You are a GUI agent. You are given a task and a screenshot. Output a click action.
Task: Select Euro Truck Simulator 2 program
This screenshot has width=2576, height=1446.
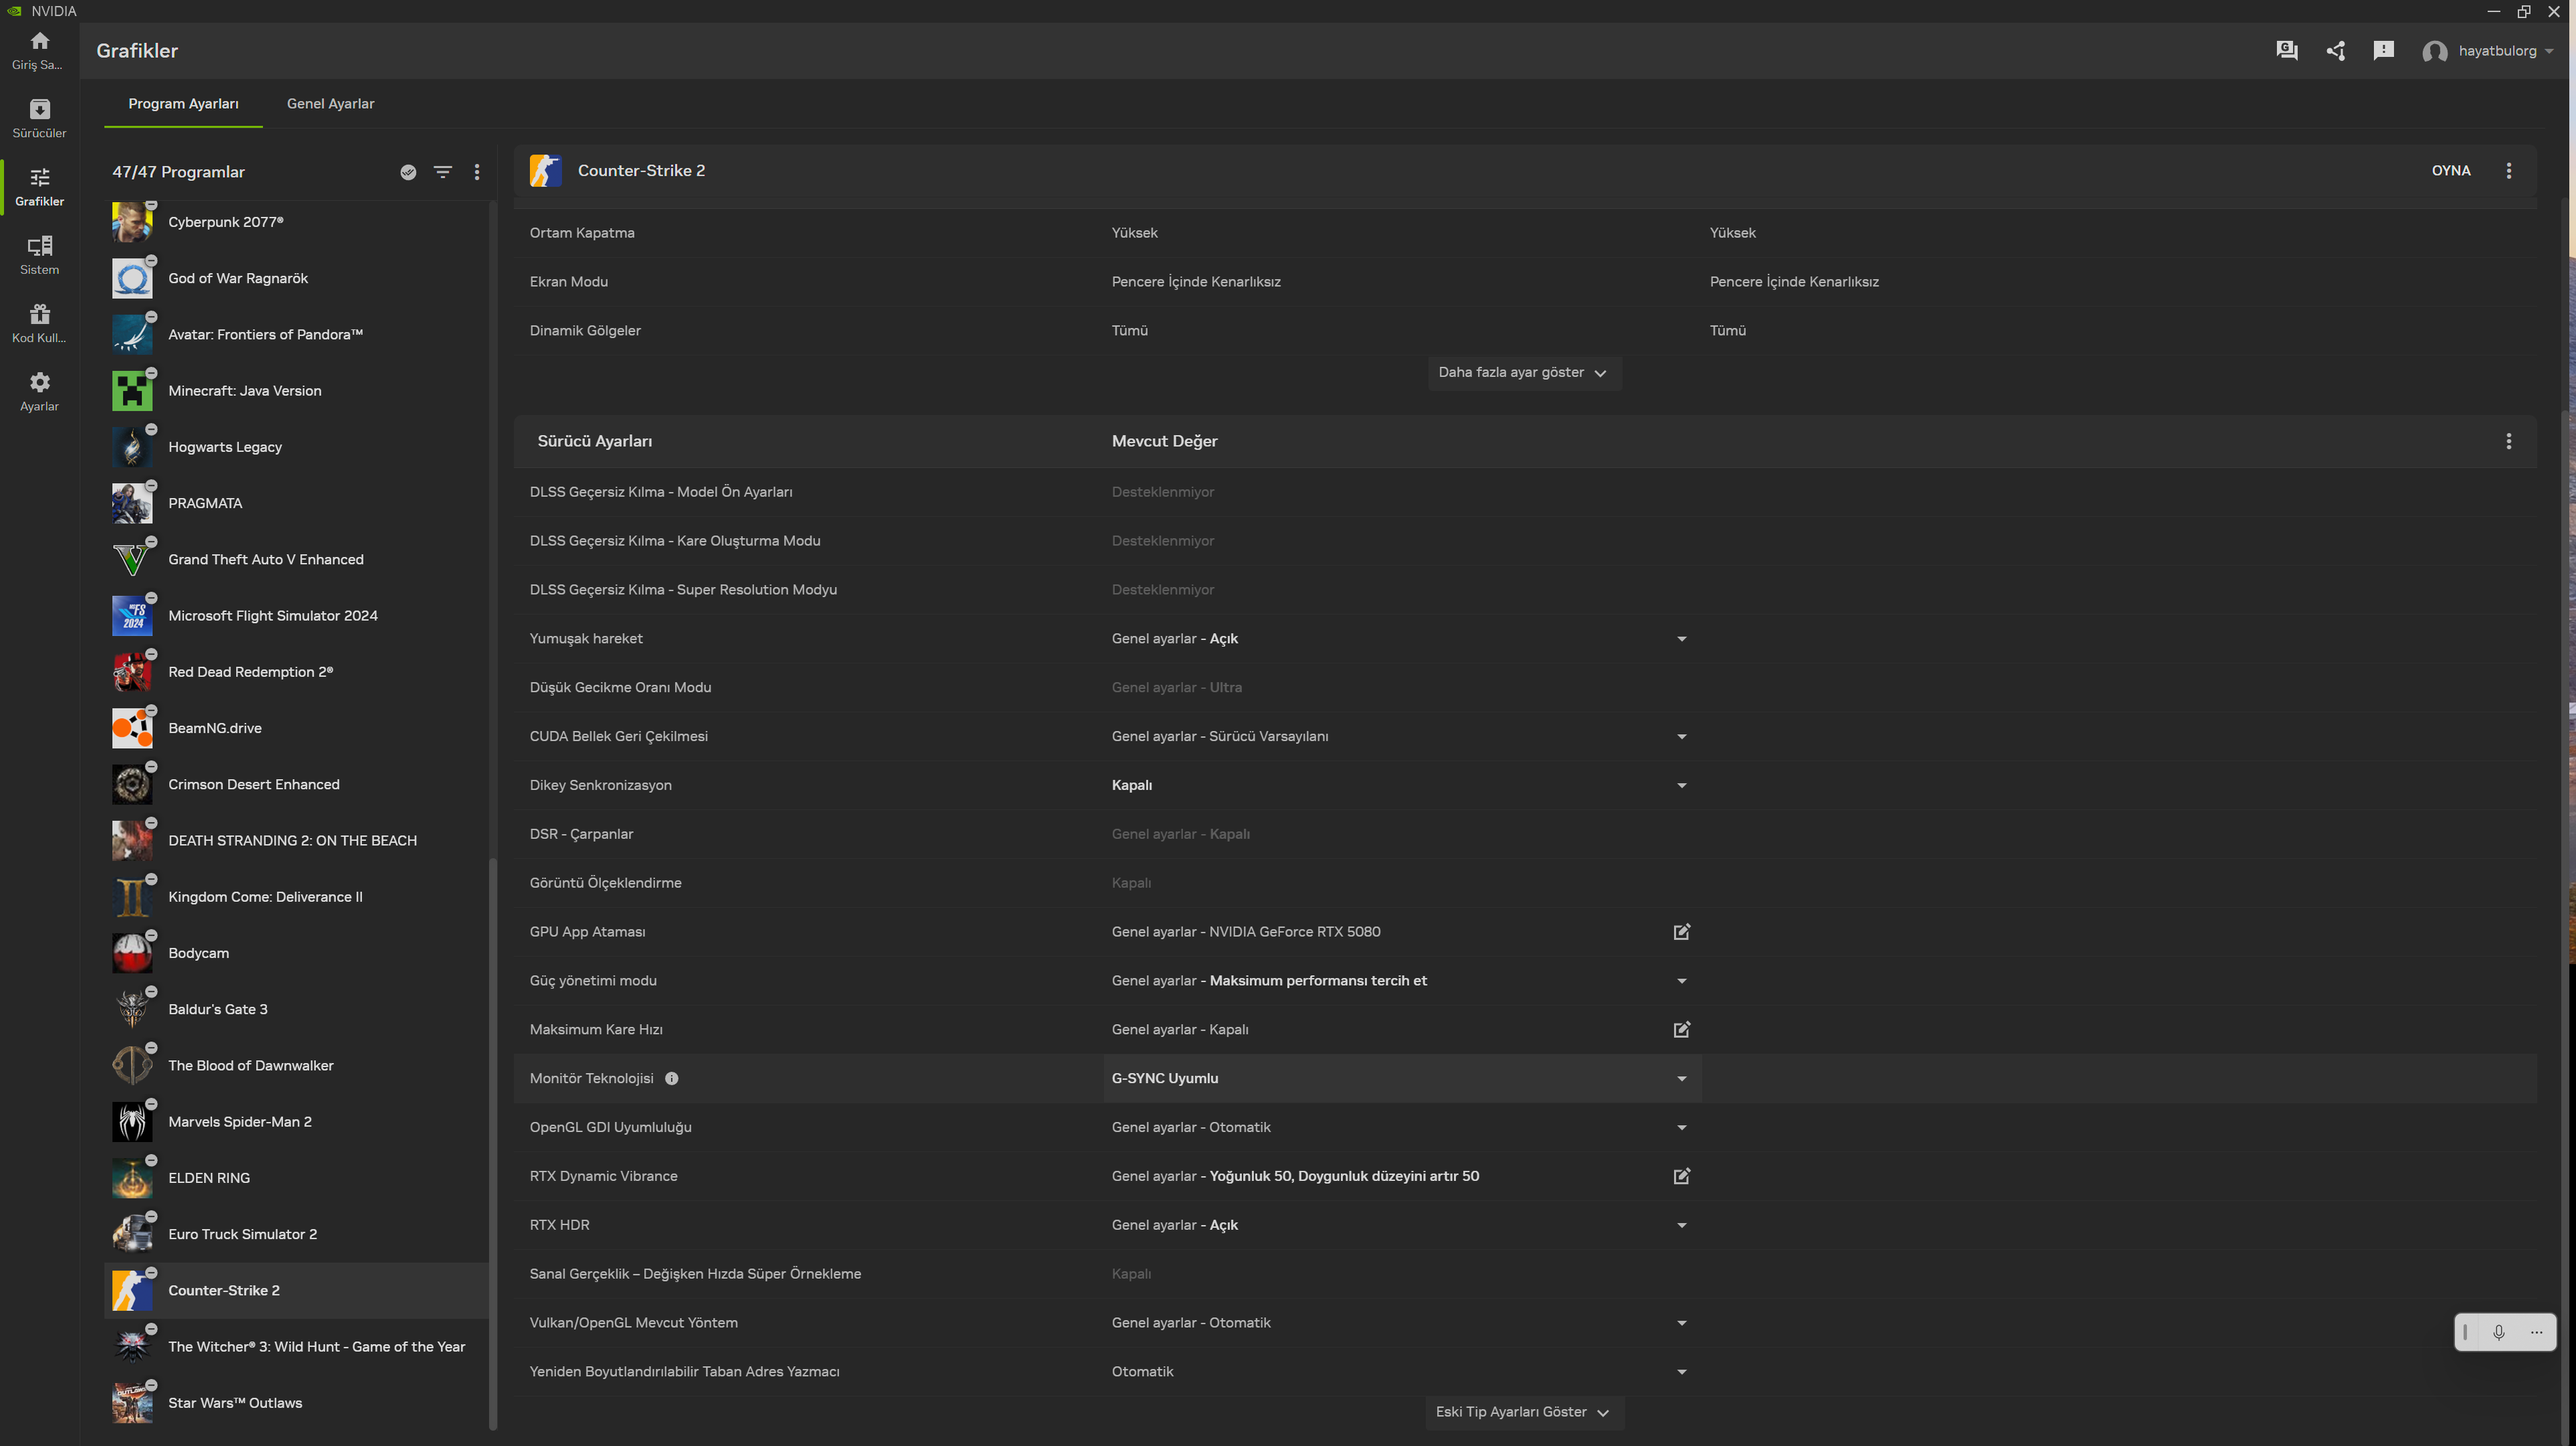pyautogui.click(x=297, y=1234)
